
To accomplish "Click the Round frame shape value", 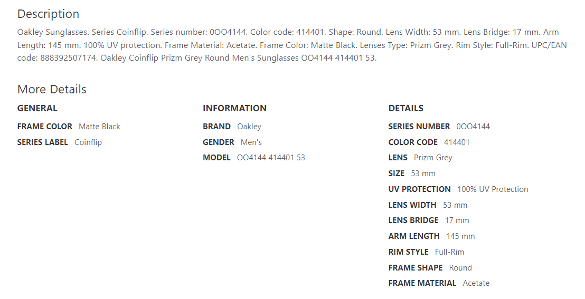I will click(x=460, y=268).
